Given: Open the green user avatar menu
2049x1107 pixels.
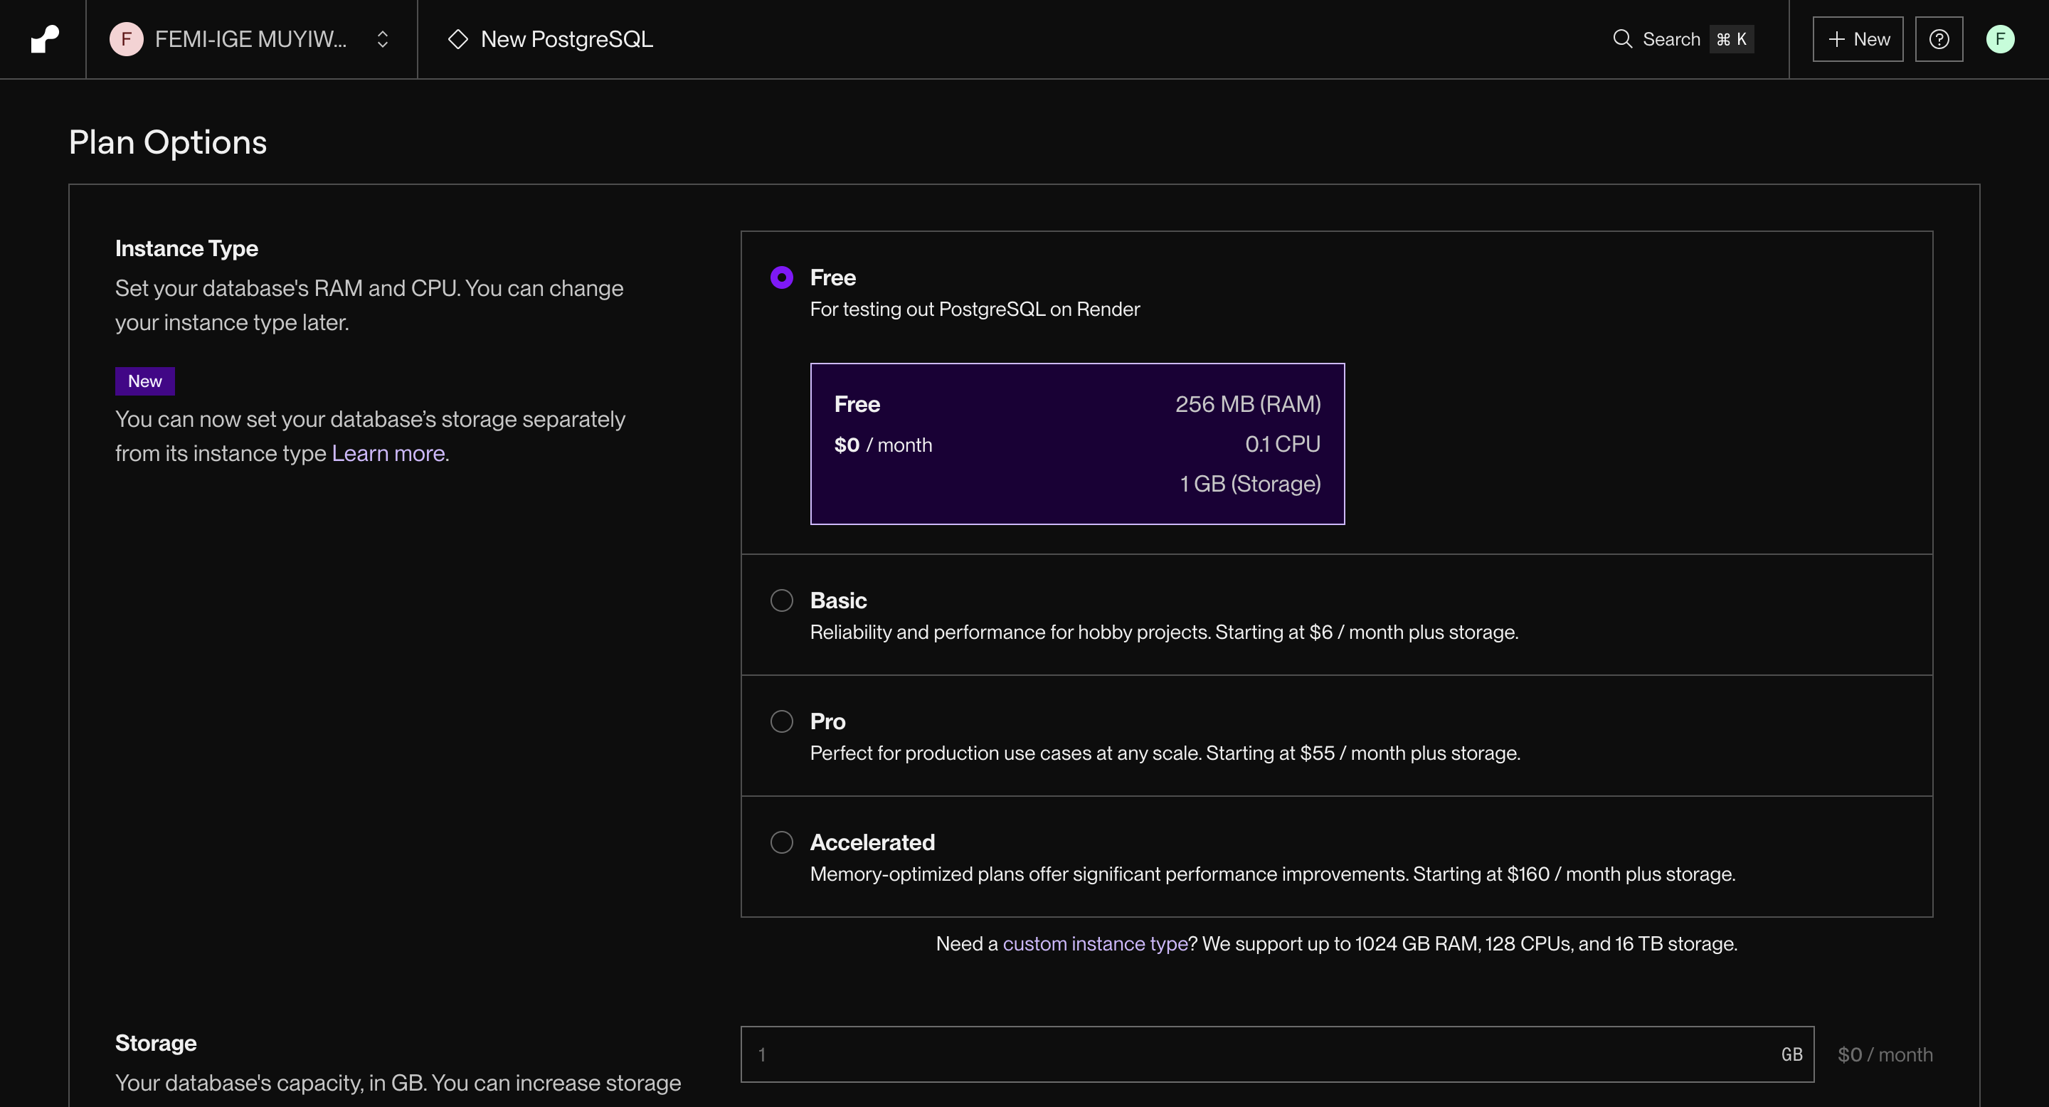Looking at the screenshot, I should point(2000,39).
